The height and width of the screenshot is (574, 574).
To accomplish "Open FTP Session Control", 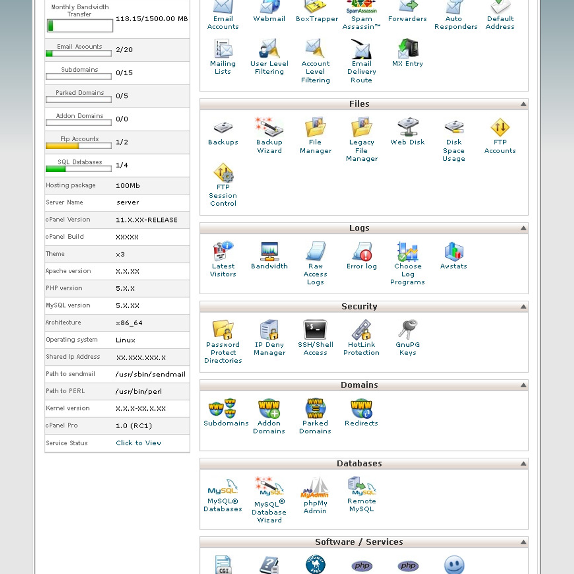I will pyautogui.click(x=223, y=185).
